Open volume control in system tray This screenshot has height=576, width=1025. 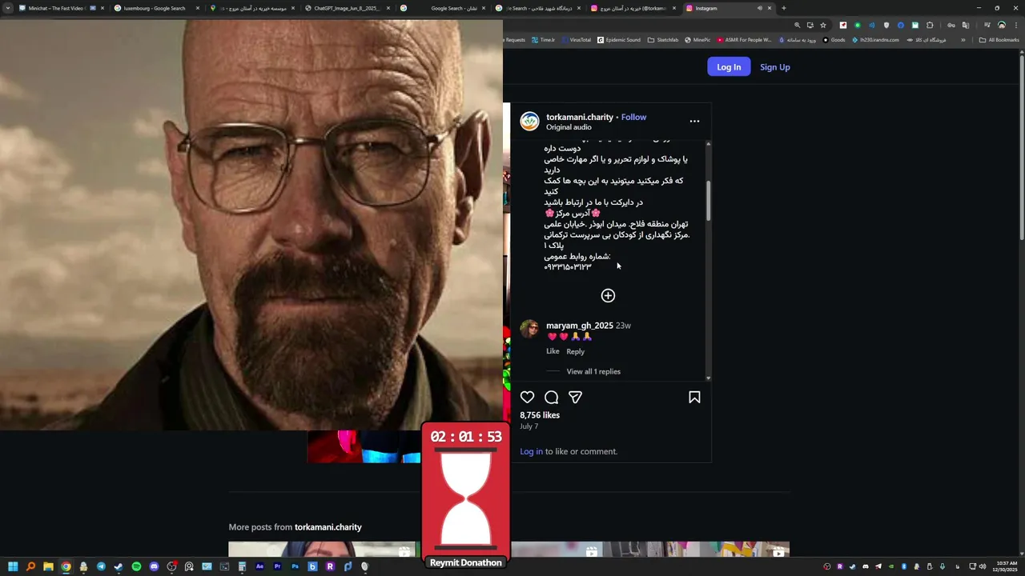pos(983,566)
